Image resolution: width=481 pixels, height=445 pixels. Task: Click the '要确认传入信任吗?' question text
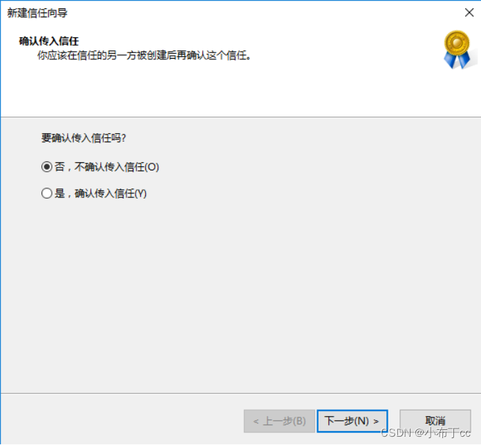(x=84, y=138)
